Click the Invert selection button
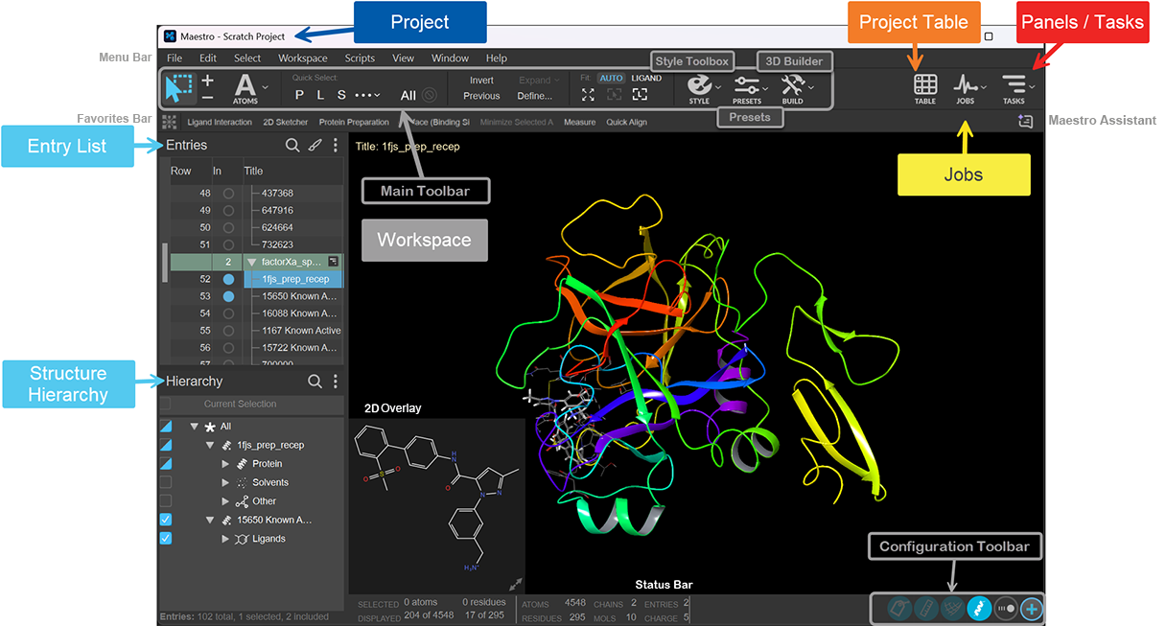Viewport: 1166px width, 626px height. pos(481,81)
